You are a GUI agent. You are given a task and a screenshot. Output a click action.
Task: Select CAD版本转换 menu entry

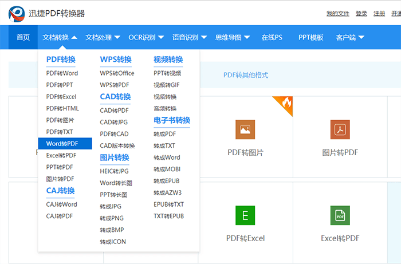pos(117,145)
